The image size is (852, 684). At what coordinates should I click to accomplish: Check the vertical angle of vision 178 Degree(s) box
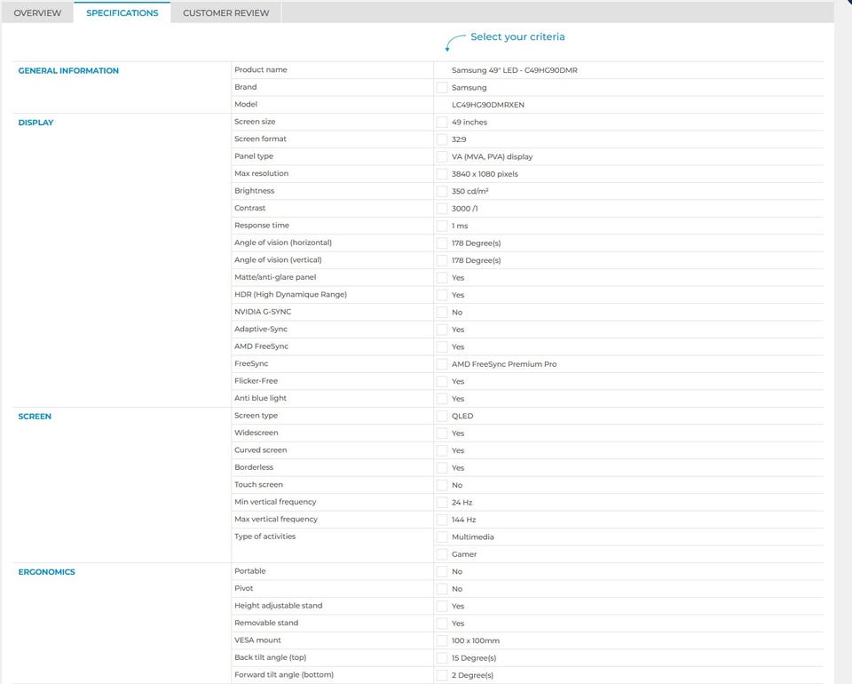coord(442,260)
